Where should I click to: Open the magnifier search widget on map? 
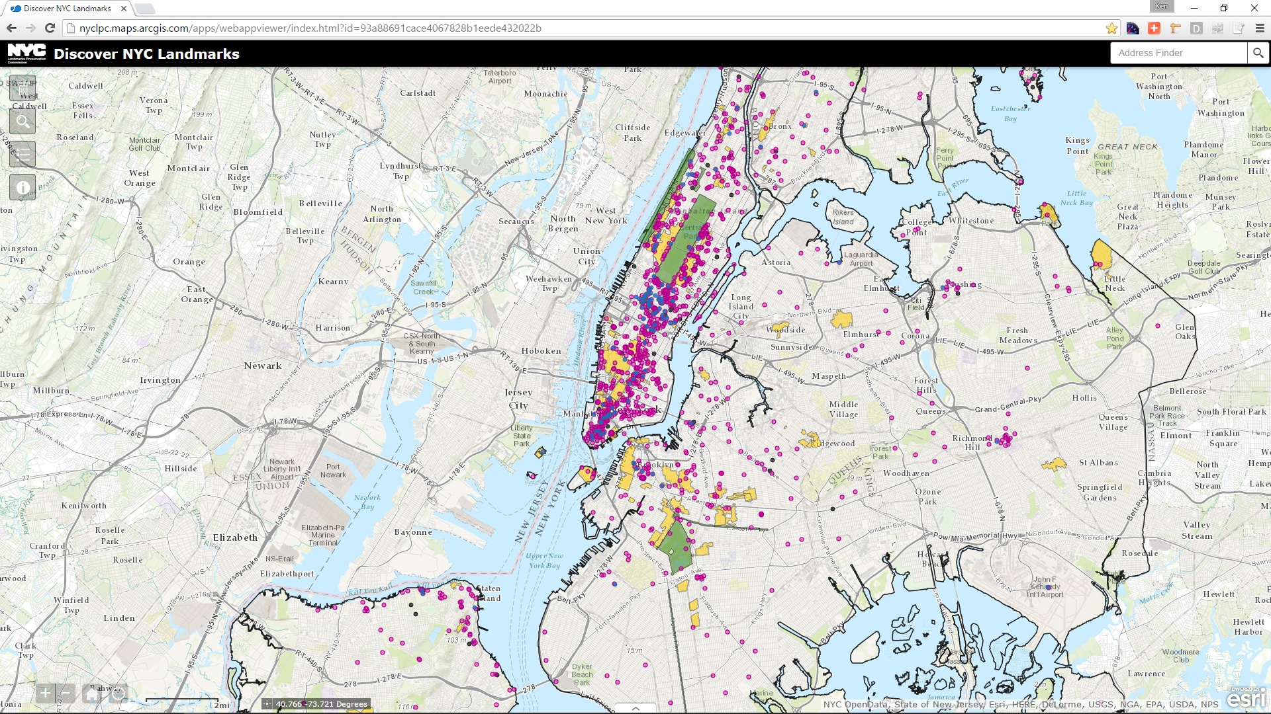[23, 121]
